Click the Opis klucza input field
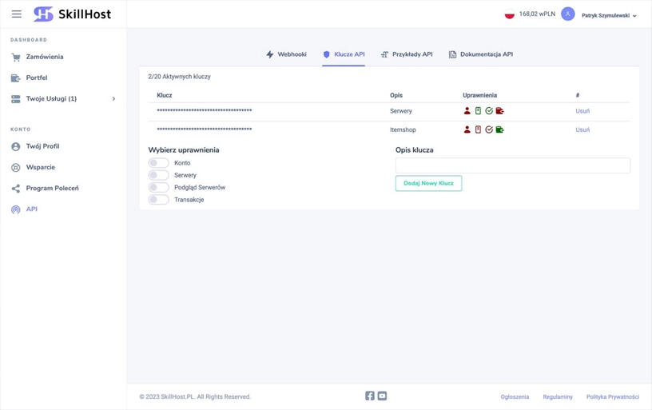Image resolution: width=652 pixels, height=410 pixels. 512,165
